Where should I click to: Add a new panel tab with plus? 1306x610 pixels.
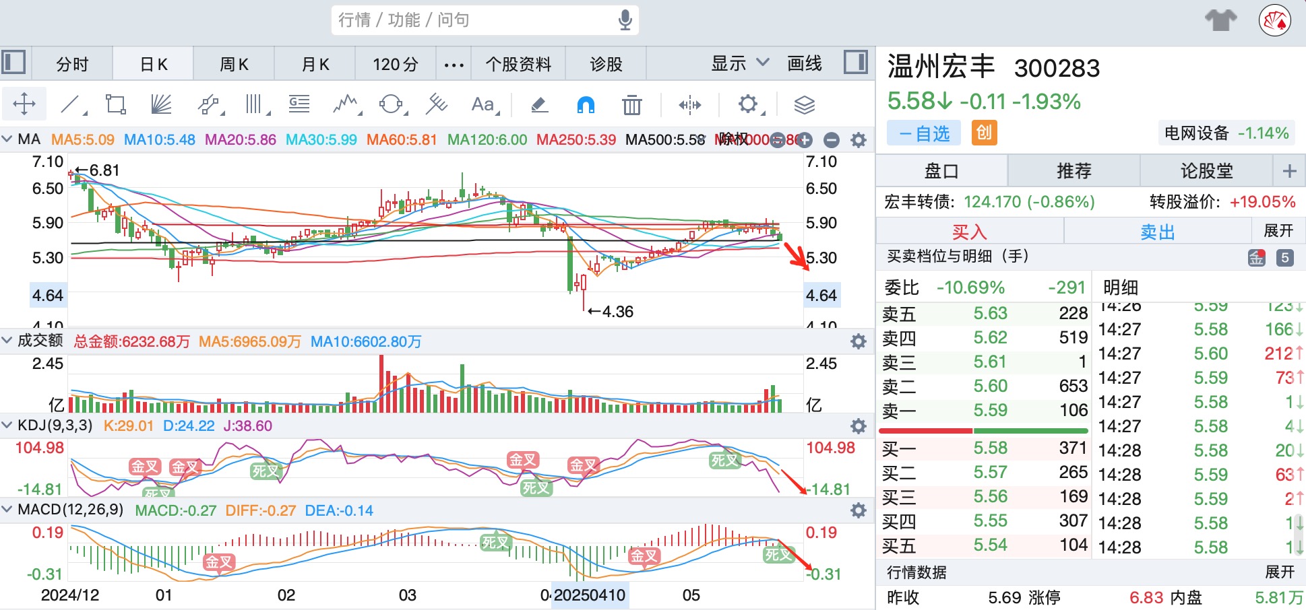pyautogui.click(x=1289, y=171)
